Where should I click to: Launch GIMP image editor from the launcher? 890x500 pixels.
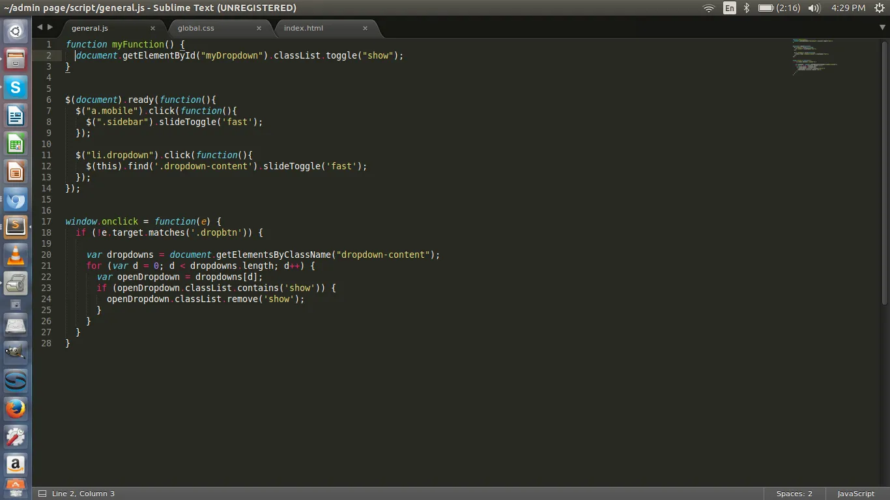point(16,353)
